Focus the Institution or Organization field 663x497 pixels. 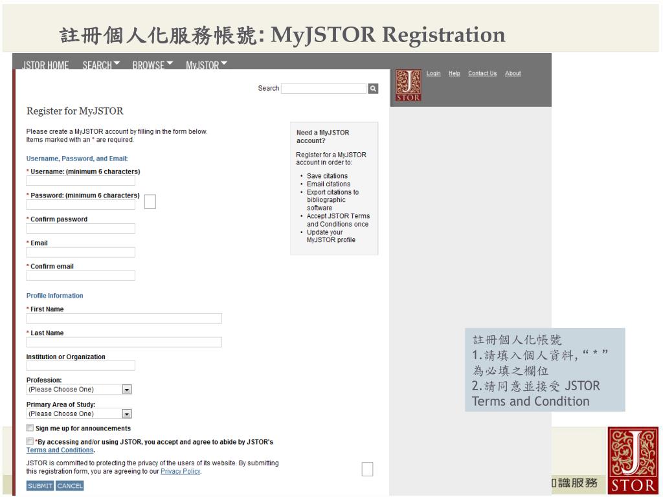[x=81, y=366]
